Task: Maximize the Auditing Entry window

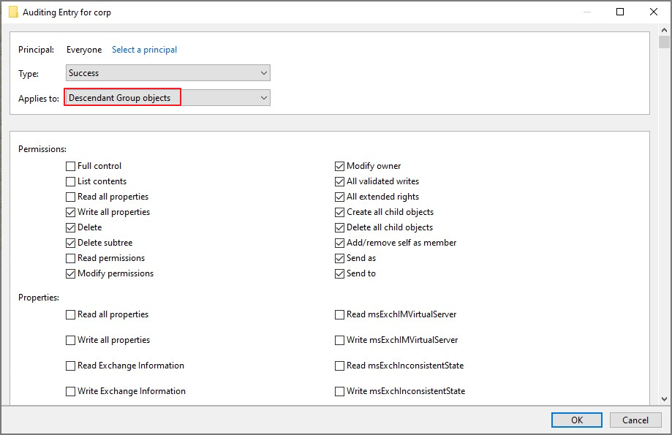Action: (x=619, y=12)
